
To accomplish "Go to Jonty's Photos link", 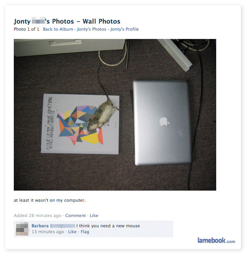I will click(92, 29).
